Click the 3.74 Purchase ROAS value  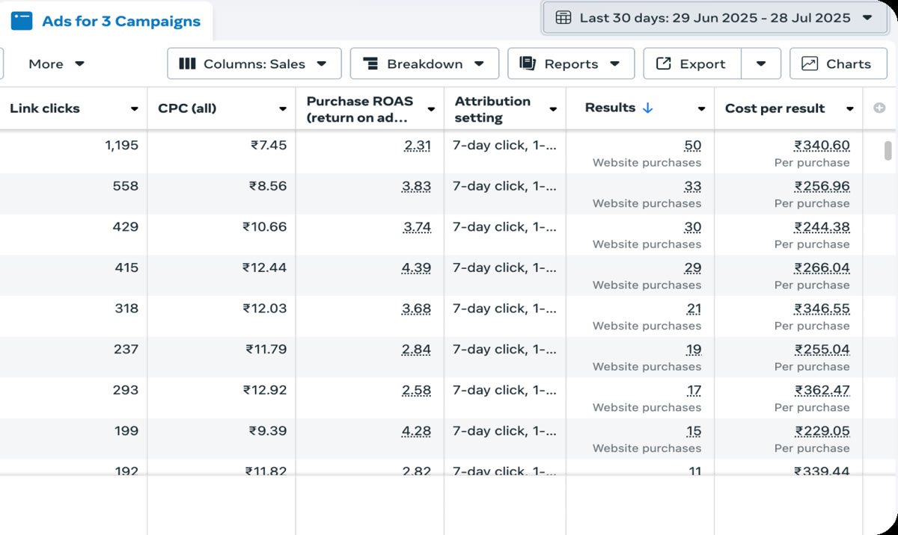[416, 227]
